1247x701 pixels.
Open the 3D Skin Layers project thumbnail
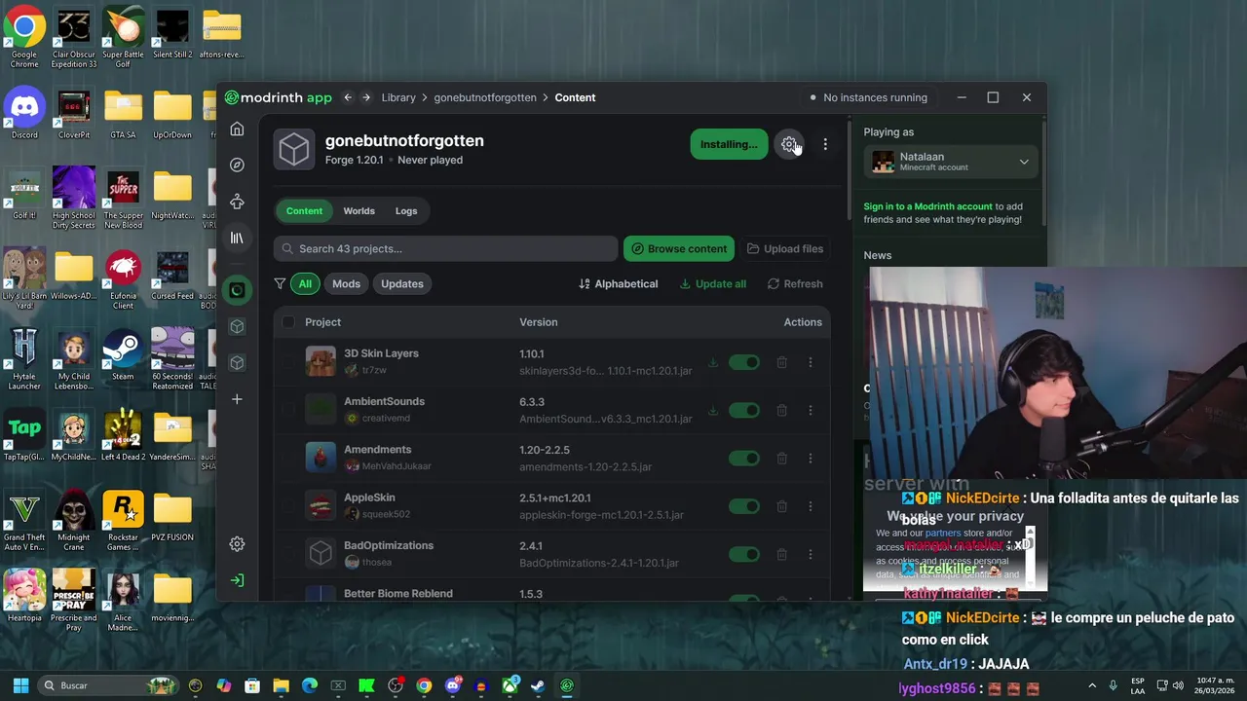coord(321,362)
